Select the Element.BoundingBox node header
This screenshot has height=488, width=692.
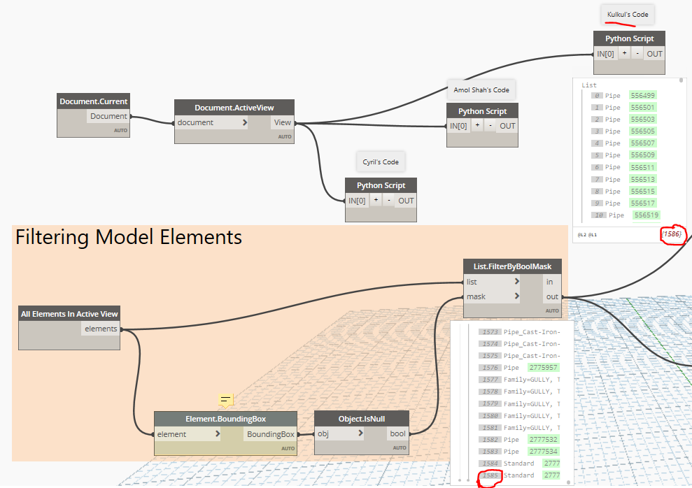point(225,419)
